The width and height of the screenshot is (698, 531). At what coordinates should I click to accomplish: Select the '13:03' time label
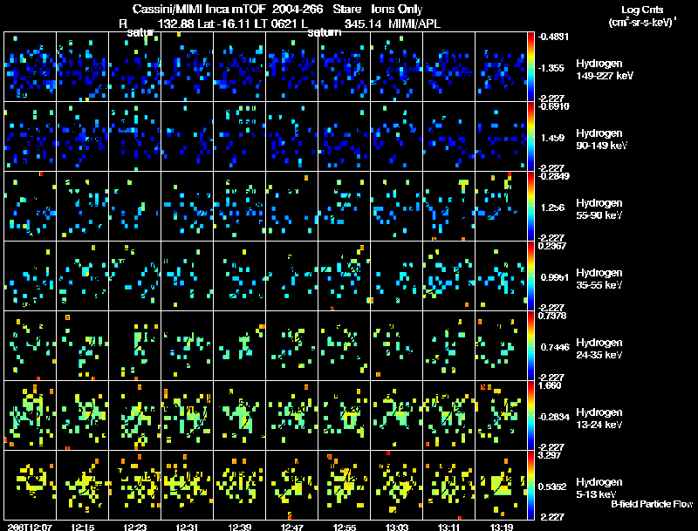(x=397, y=527)
